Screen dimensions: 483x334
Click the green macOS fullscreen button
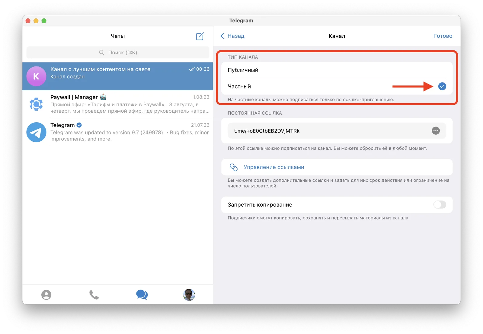[x=44, y=21]
